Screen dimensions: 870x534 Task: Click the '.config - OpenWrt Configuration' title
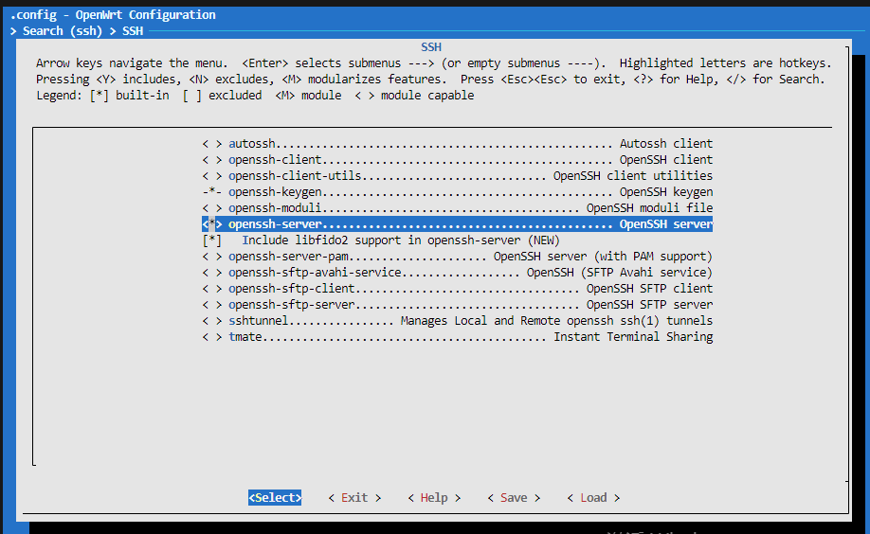click(113, 15)
